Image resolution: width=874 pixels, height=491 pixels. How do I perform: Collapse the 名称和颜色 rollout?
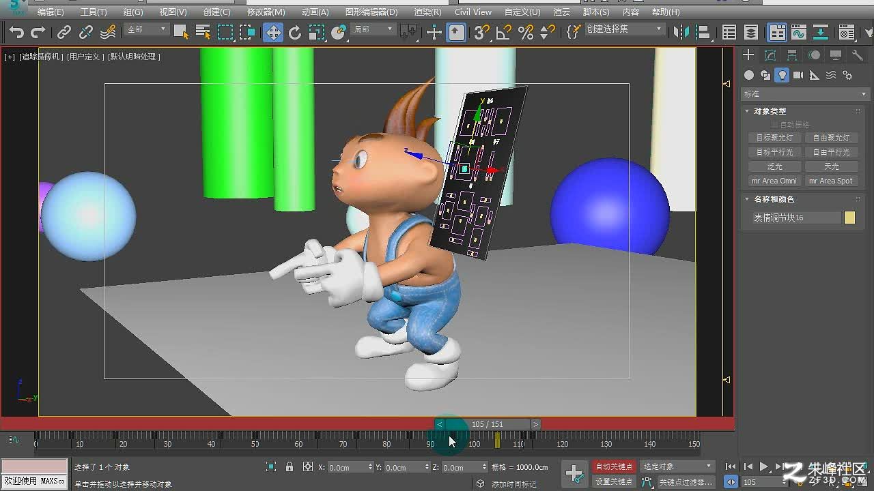click(774, 199)
